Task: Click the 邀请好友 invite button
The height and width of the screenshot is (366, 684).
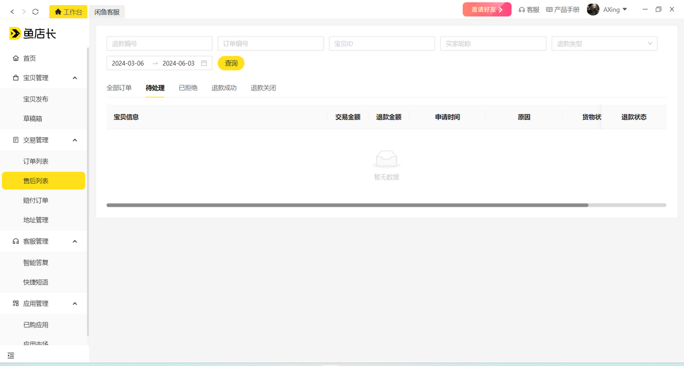Action: (x=486, y=9)
